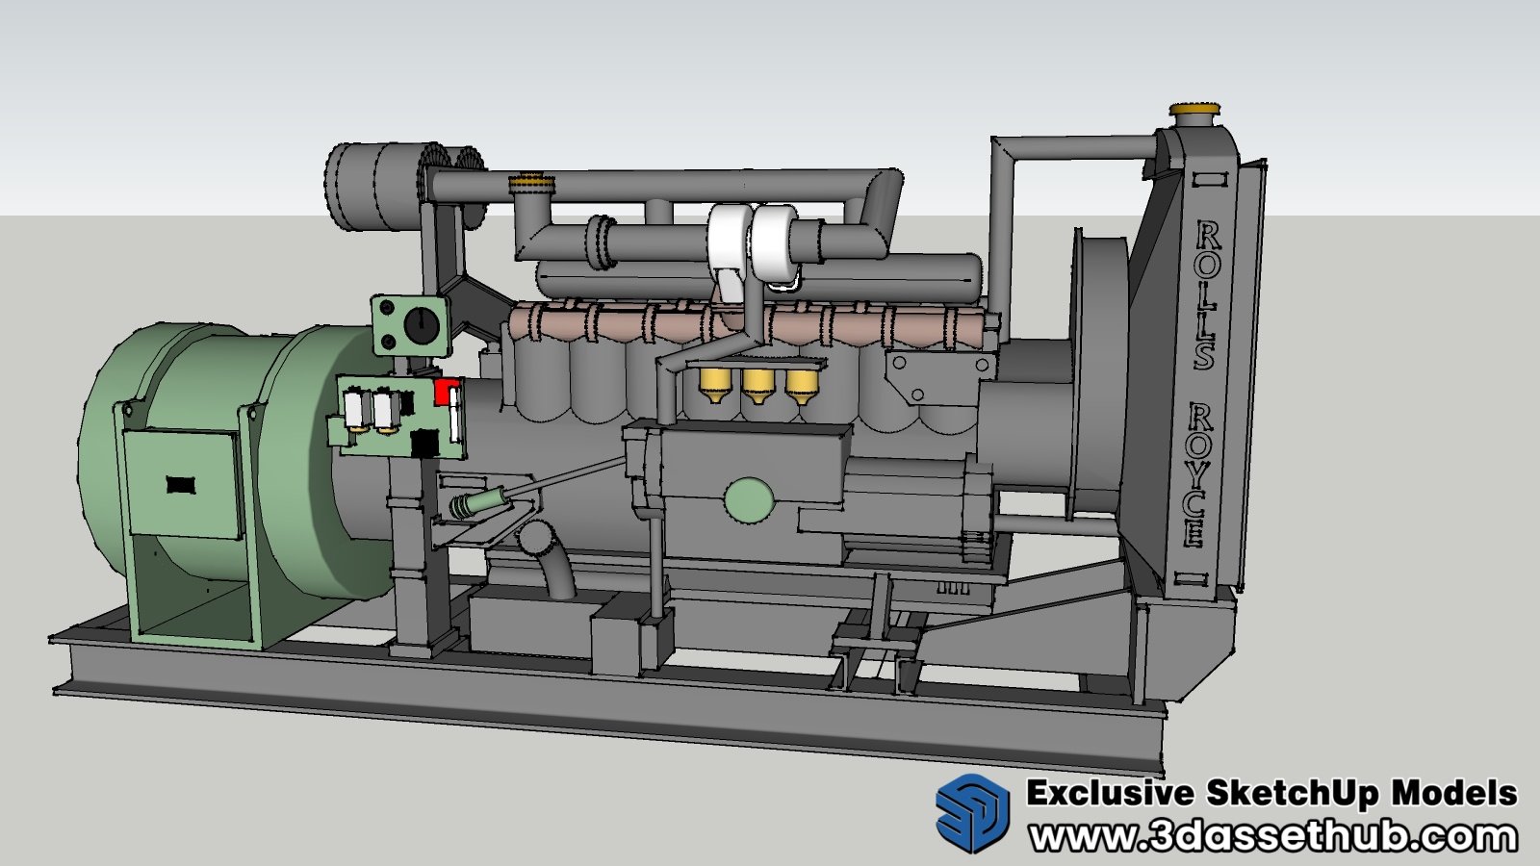The image size is (1540, 866).
Task: Click the brass cap on upper pipe
Action: click(526, 181)
